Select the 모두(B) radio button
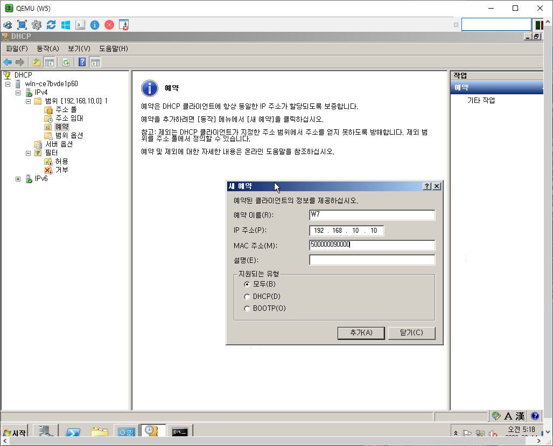553x446 pixels. [x=247, y=284]
